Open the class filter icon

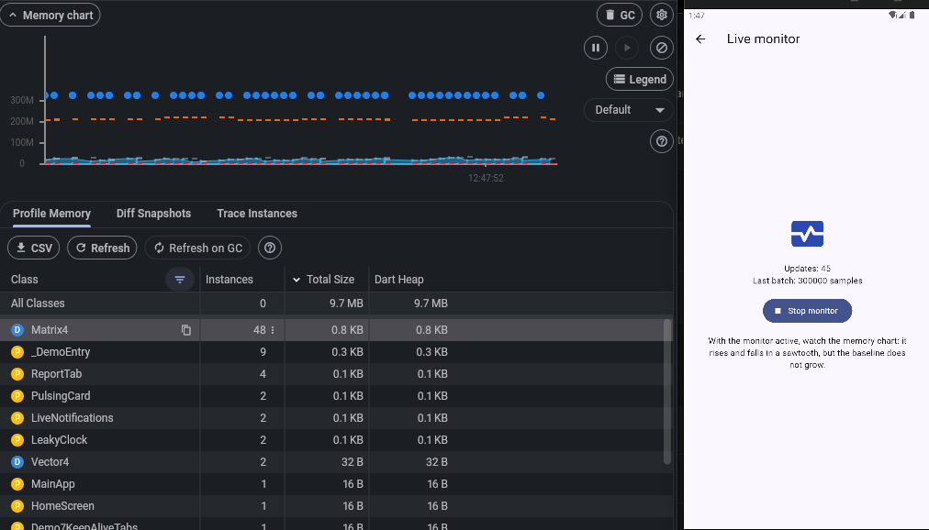click(x=180, y=279)
